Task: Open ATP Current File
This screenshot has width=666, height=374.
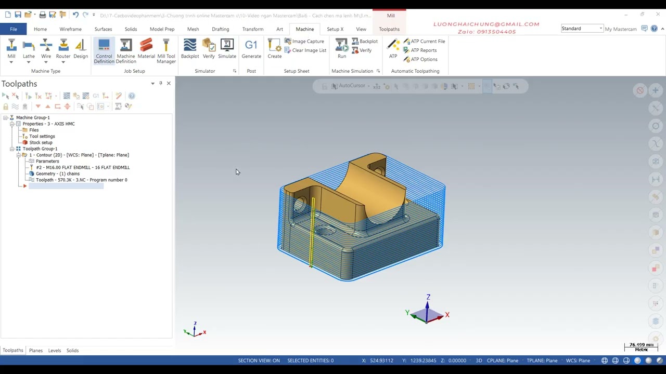Action: click(x=424, y=42)
